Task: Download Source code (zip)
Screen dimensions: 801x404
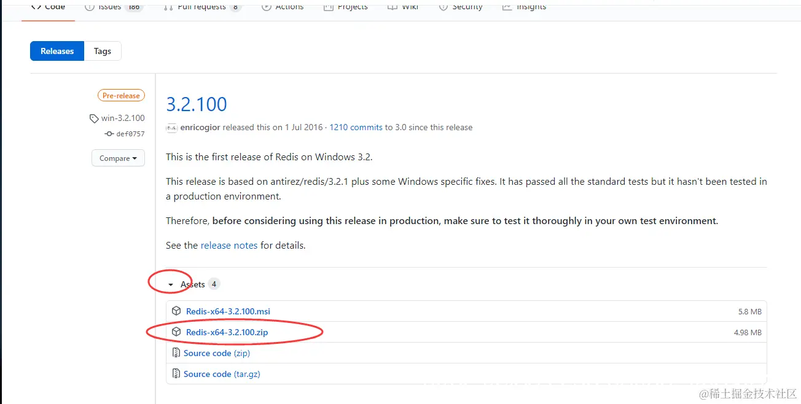Action: [x=217, y=353]
